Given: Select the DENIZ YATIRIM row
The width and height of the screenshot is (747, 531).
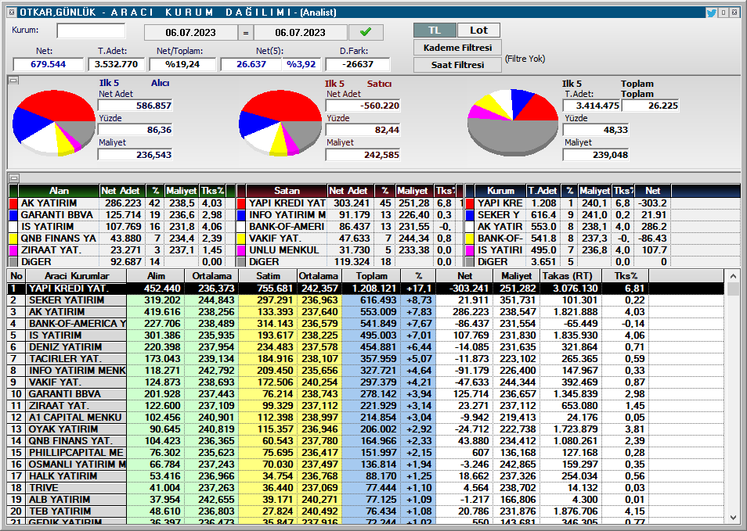Looking at the screenshot, I should coord(366,347).
